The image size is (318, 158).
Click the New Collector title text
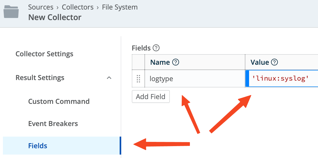[x=55, y=17]
